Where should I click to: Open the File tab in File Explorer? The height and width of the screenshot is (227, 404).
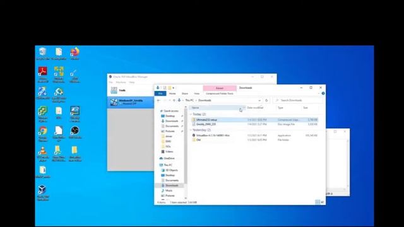coord(160,94)
